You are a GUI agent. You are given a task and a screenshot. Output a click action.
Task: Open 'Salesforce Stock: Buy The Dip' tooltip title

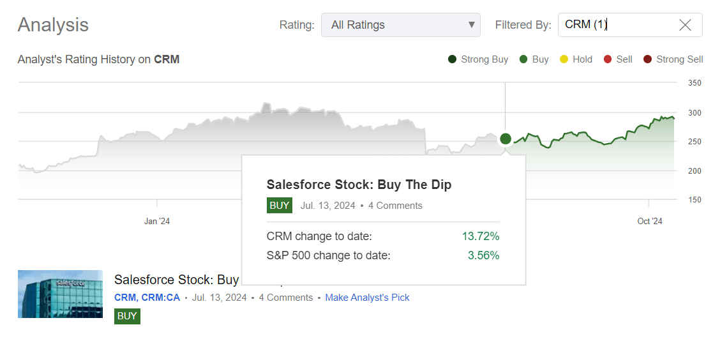pyautogui.click(x=359, y=185)
